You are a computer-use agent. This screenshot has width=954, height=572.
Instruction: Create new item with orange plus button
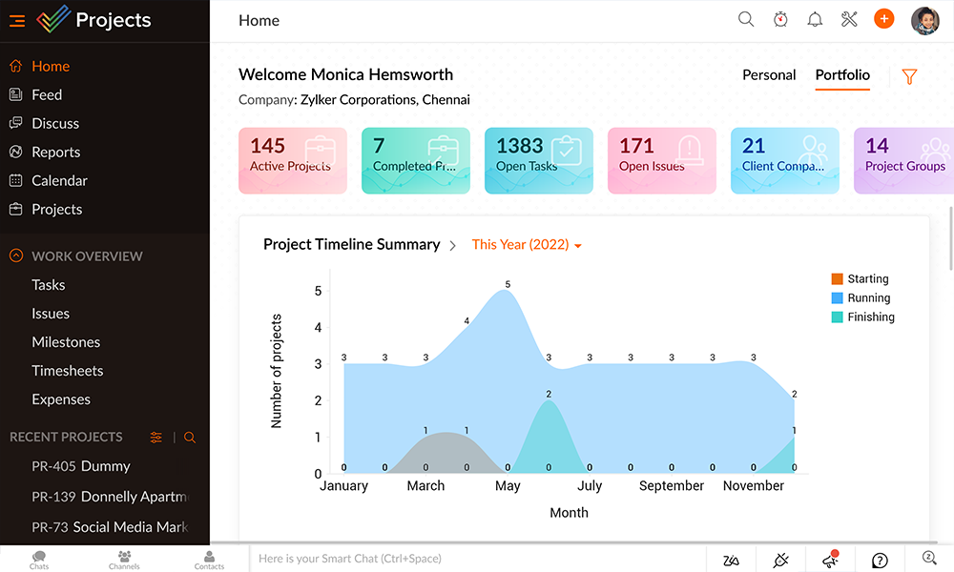pos(883,18)
